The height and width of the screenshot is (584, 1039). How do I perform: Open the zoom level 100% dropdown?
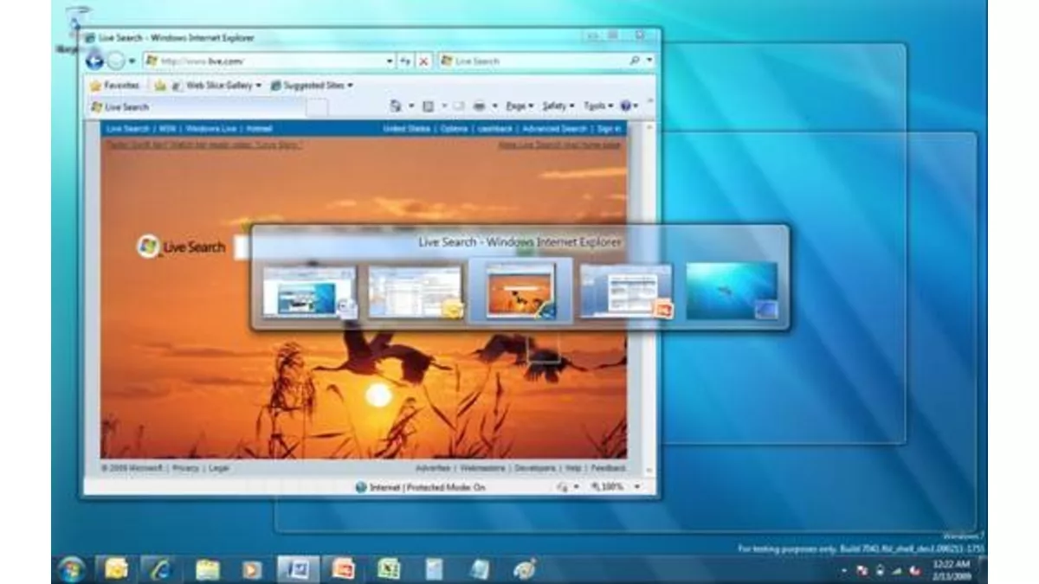point(616,487)
